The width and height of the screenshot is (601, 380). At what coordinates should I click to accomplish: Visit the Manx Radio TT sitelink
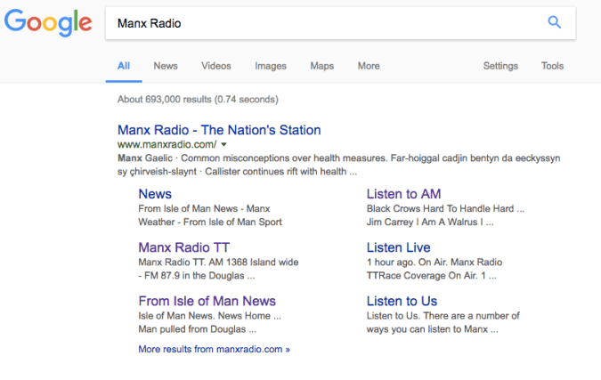click(183, 247)
